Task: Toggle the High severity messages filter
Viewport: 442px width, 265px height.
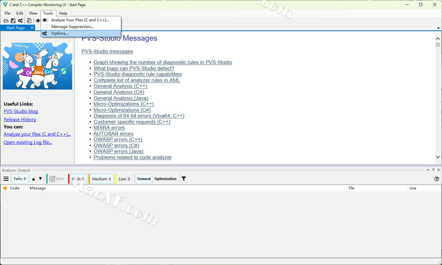Action: tap(78, 179)
